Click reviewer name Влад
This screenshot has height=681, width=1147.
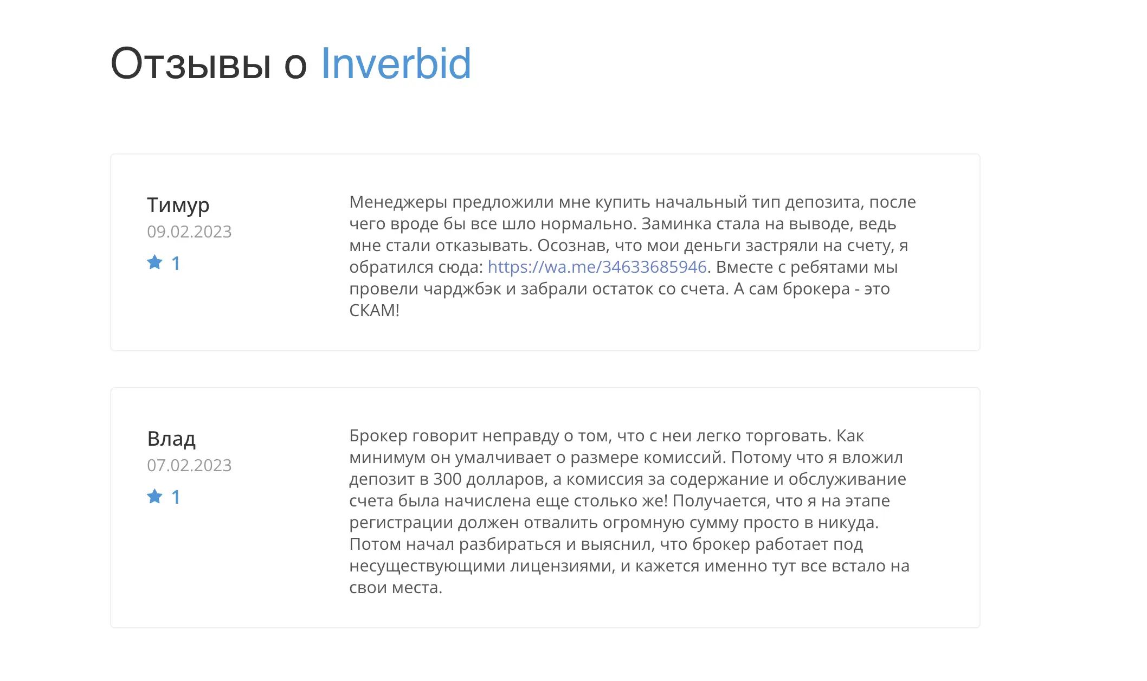[x=171, y=439]
